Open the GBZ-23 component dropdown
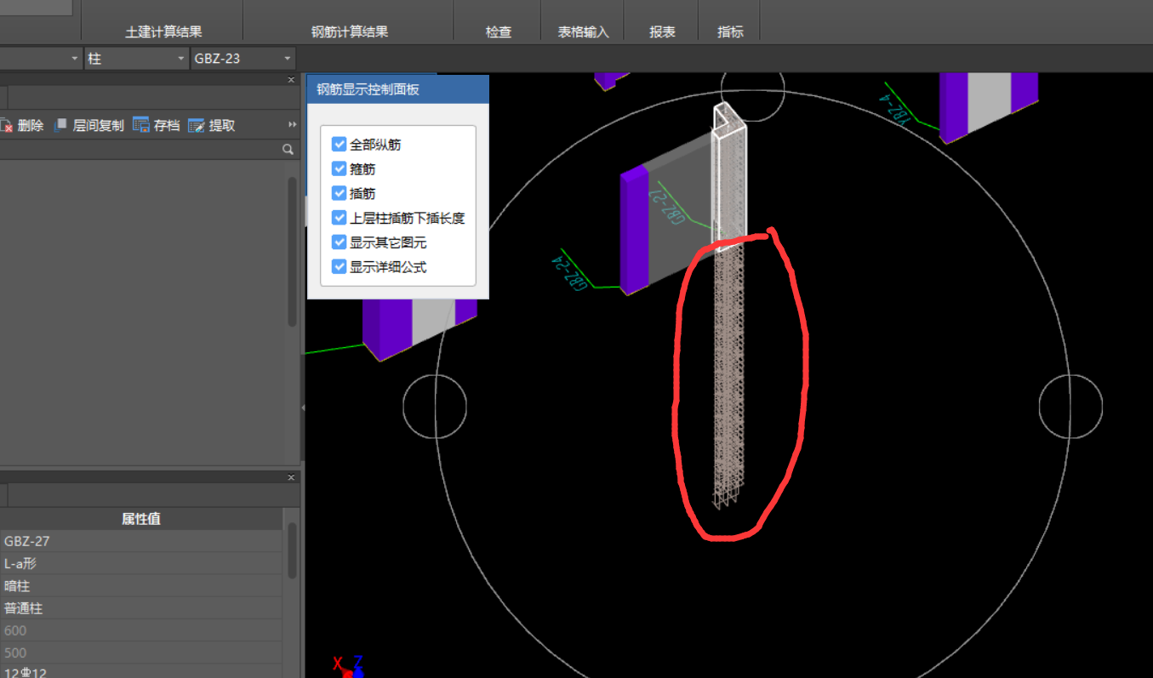 pyautogui.click(x=243, y=59)
